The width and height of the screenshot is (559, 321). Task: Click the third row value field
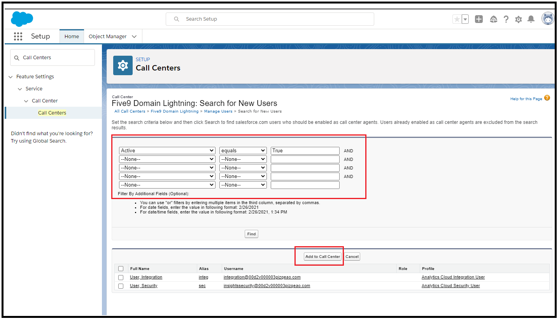305,168
